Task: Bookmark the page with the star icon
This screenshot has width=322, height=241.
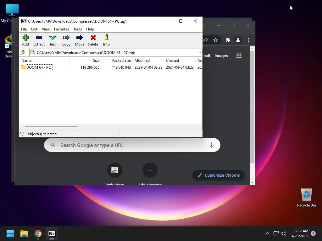Action: [215, 40]
